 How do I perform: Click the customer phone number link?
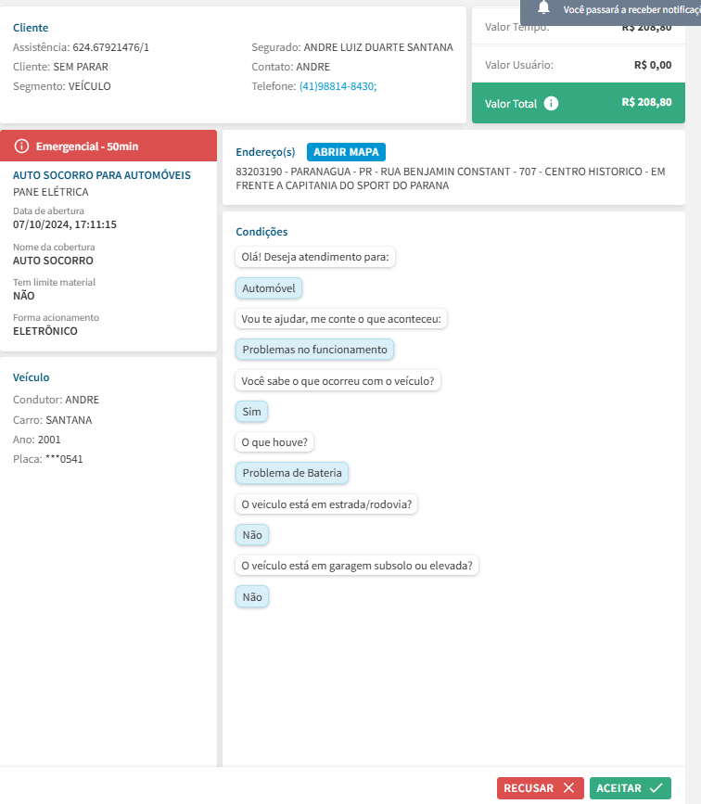[338, 85]
